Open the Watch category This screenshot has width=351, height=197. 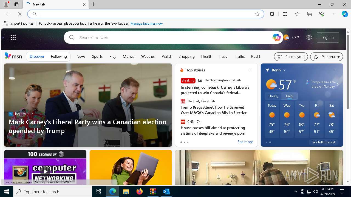click(167, 56)
